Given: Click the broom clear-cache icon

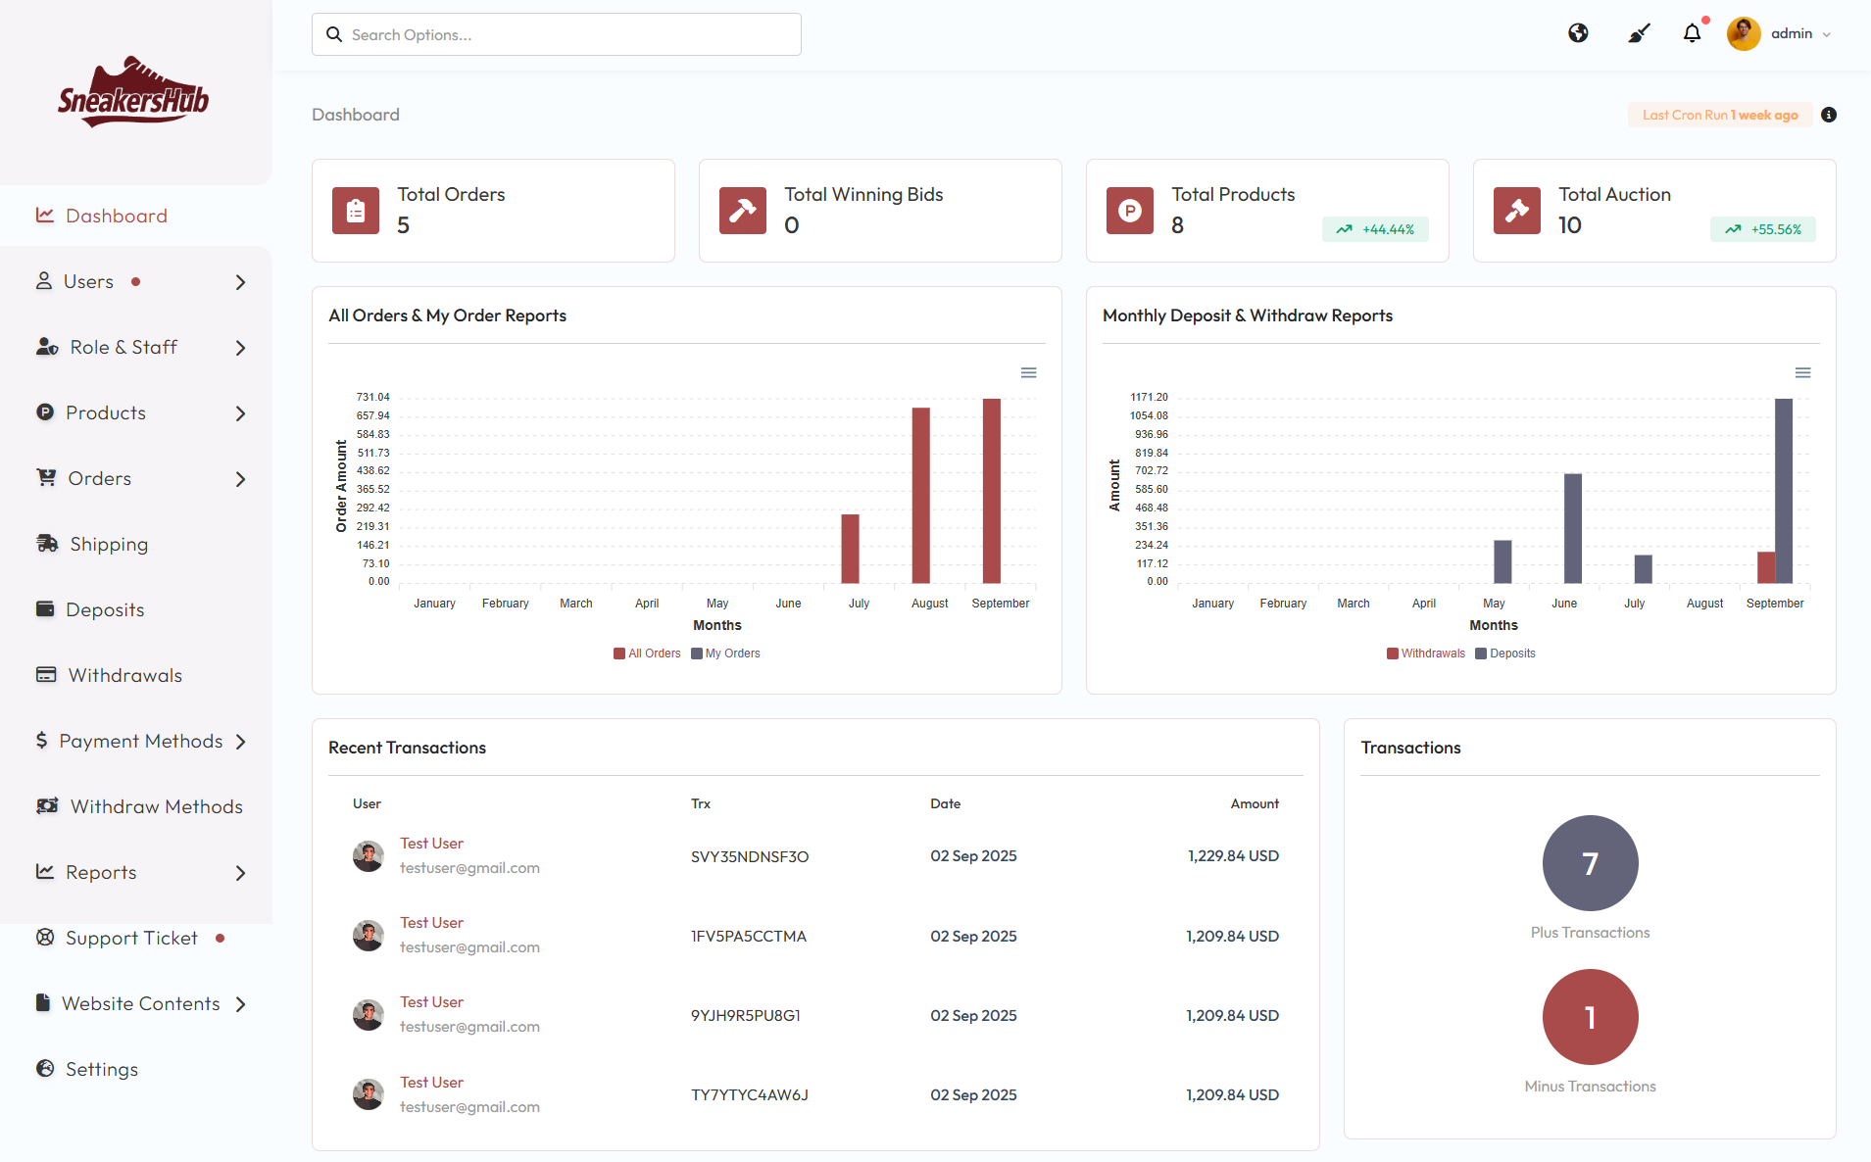Looking at the screenshot, I should pyautogui.click(x=1639, y=33).
